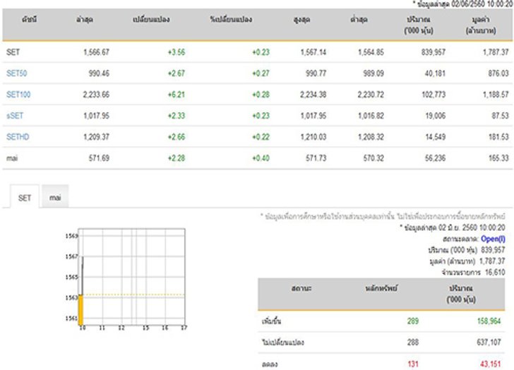Select mai last value 571.69
The height and width of the screenshot is (370, 514).
(x=99, y=158)
